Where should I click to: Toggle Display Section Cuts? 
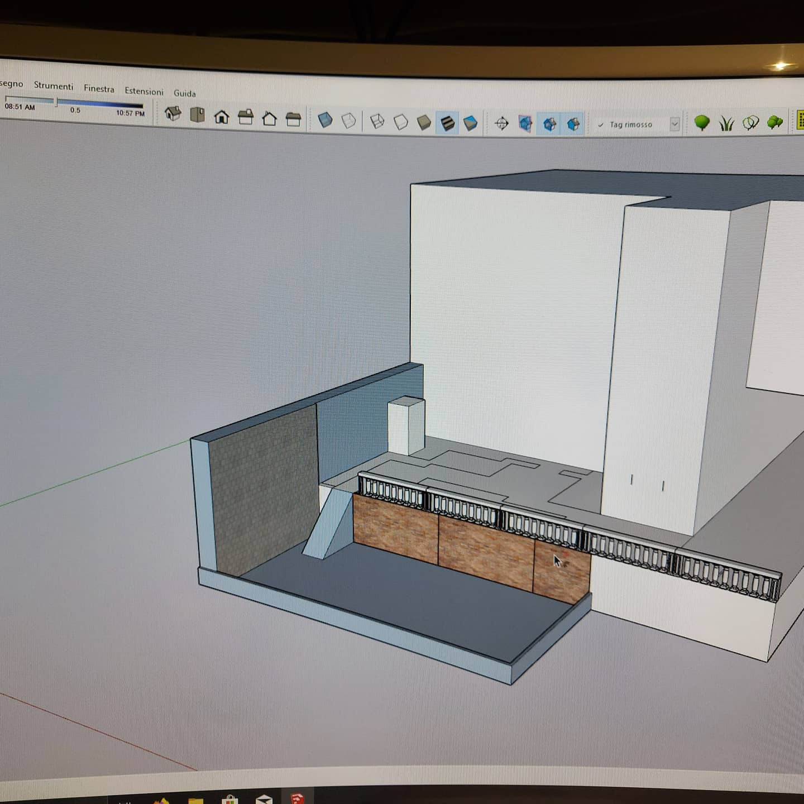[x=549, y=124]
